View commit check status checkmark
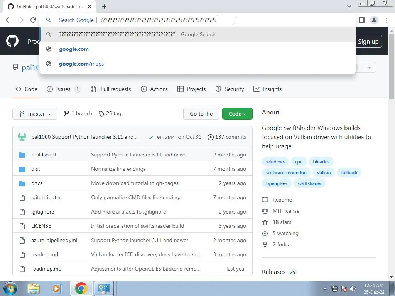 pyautogui.click(x=151, y=137)
